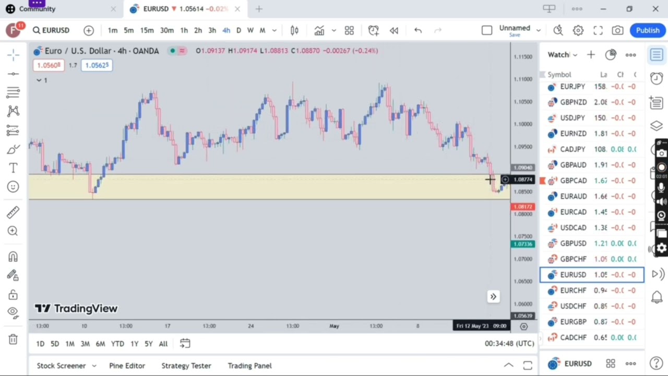Open the watchlist more options menu
This screenshot has height=376, width=668.
point(631,55)
